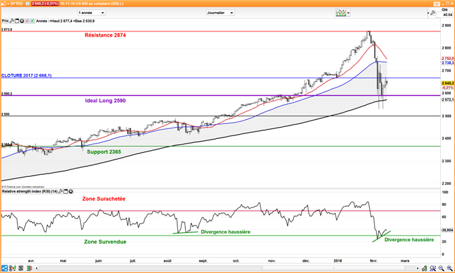Image resolution: width=455 pixels, height=273 pixels.
Task: Click the black moving average value 2 572,1
Action: click(448, 99)
